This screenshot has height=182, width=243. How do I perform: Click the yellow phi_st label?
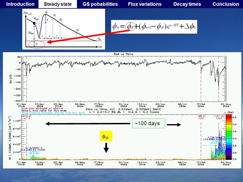click(x=106, y=136)
